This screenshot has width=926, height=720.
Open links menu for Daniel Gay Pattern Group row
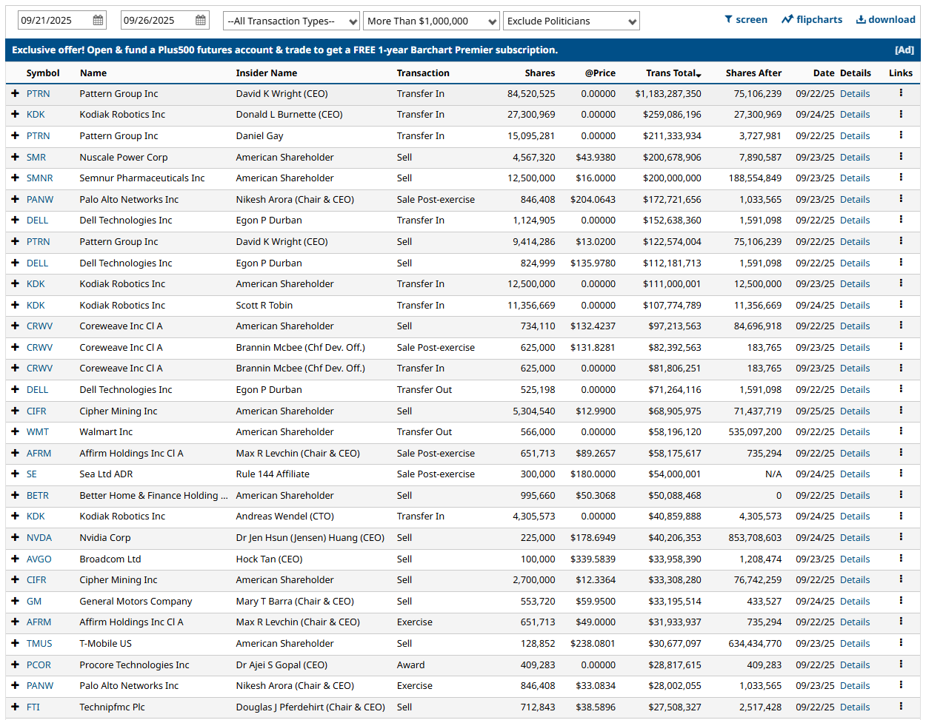pyautogui.click(x=901, y=135)
